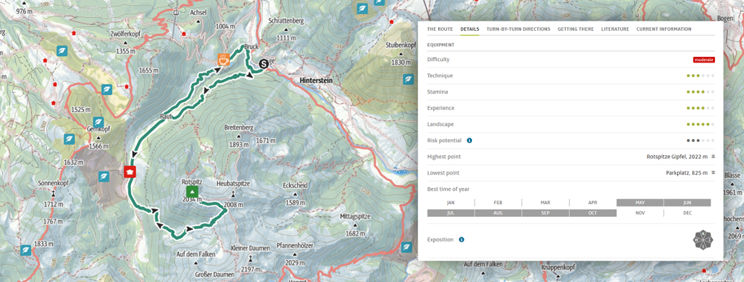
Task: Click the Technique rating dots
Action: pos(700,76)
